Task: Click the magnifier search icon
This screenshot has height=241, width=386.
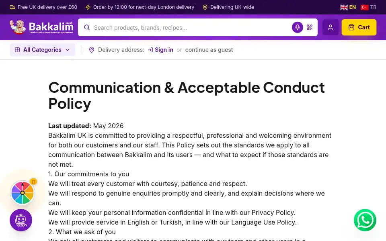Action: coord(87,27)
